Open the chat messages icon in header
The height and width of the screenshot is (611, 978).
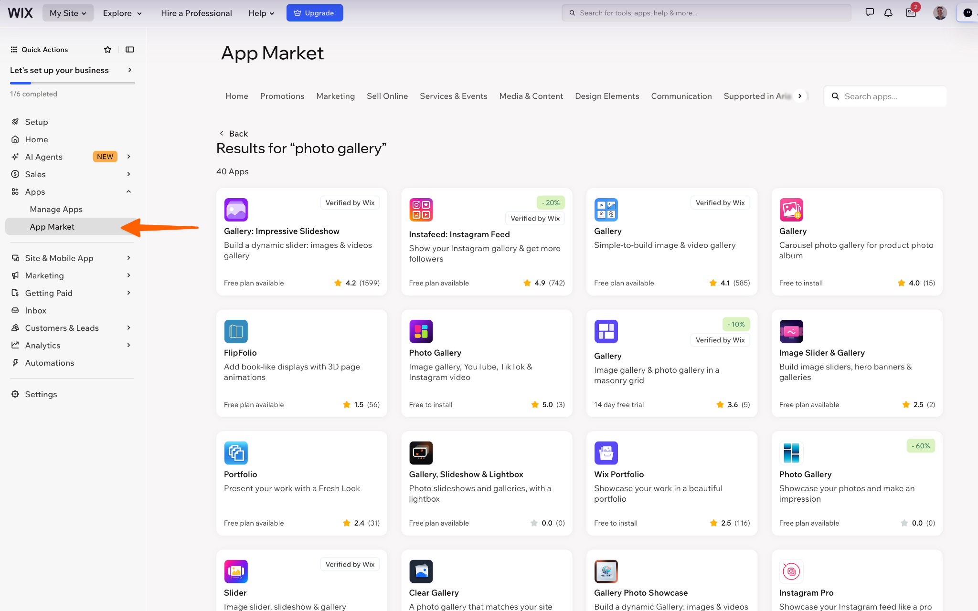point(869,13)
